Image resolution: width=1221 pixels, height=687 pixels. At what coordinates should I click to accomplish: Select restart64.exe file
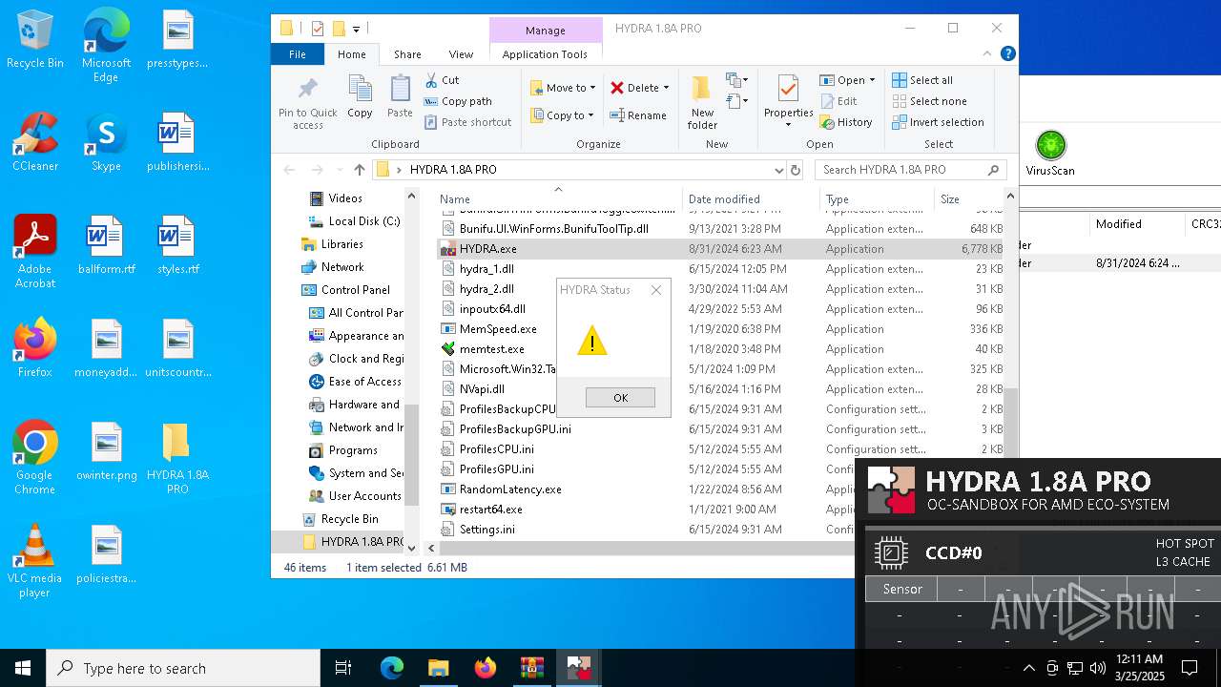(x=490, y=510)
